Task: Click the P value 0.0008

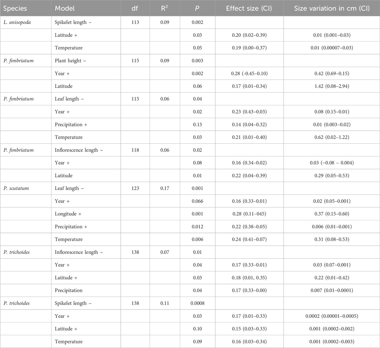Action: click(197, 304)
